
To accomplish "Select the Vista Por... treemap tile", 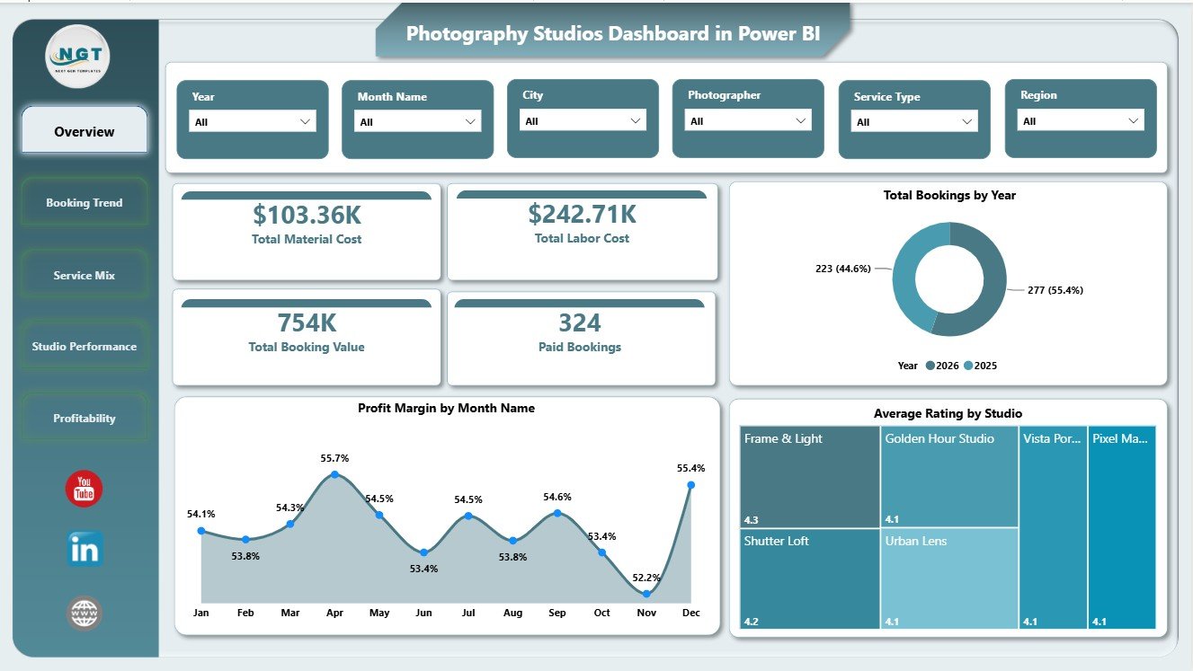I will click(x=1053, y=527).
